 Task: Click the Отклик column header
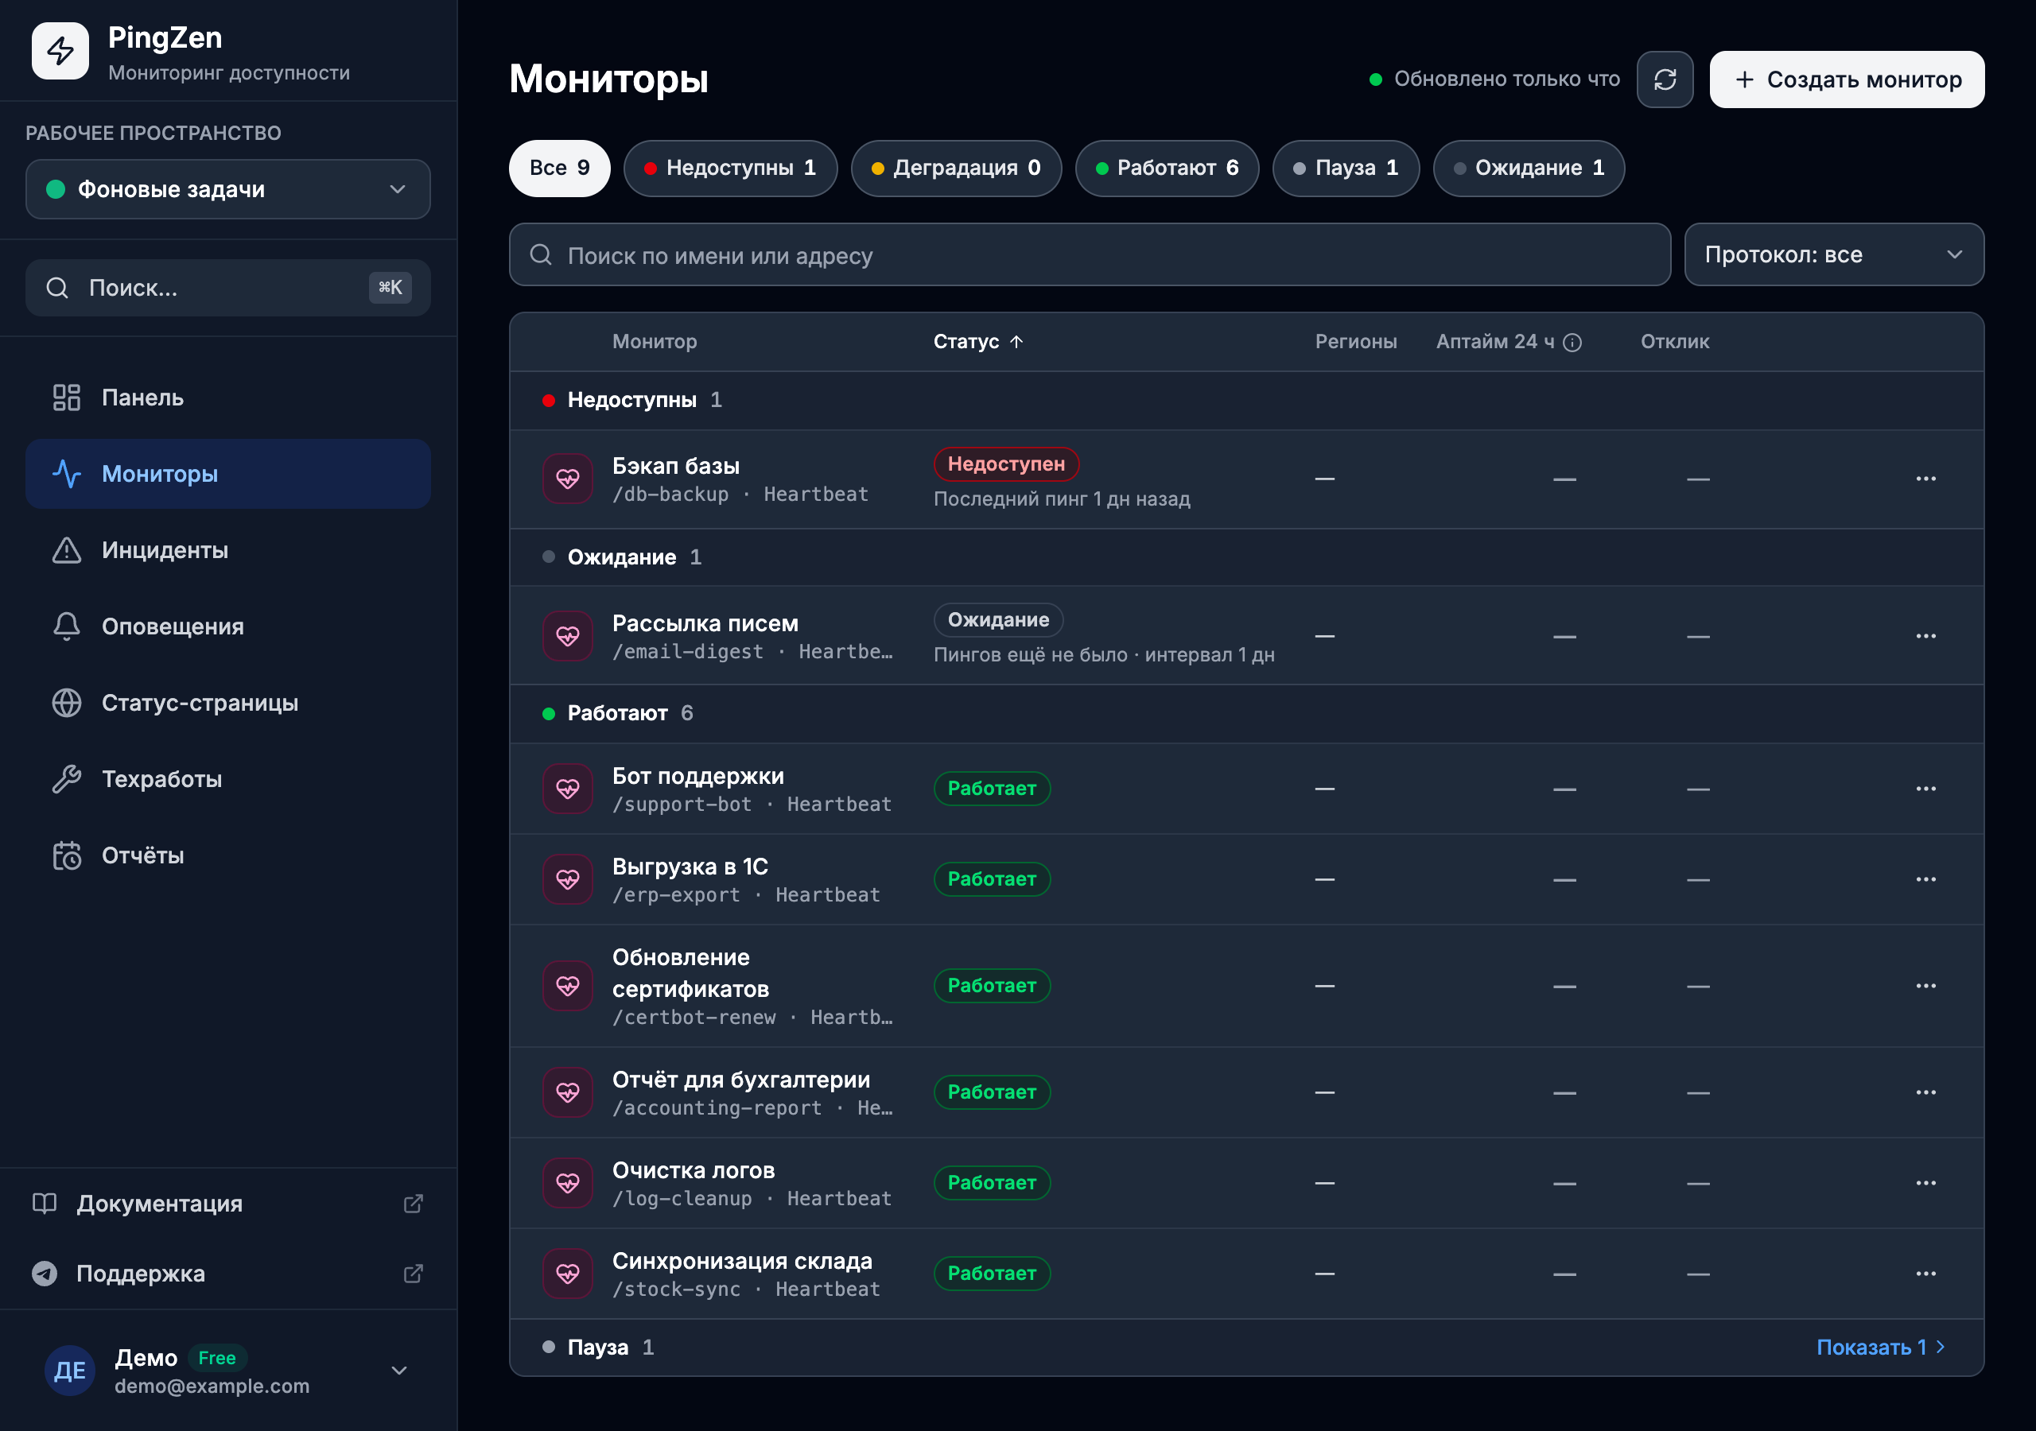tap(1674, 341)
